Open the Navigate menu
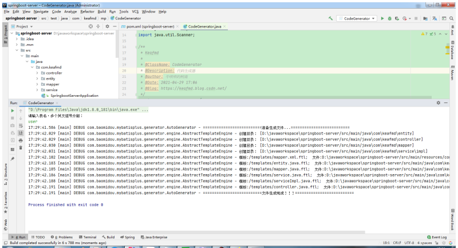Image resolution: width=458 pixels, height=248 pixels. coord(41,11)
